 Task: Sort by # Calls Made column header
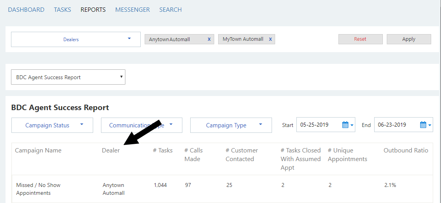pos(193,155)
